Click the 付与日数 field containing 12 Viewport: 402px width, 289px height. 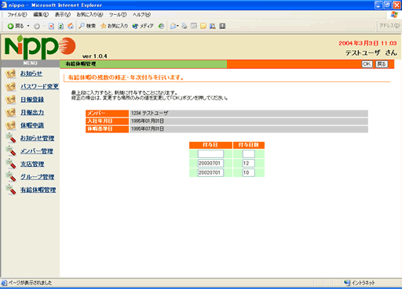click(x=249, y=164)
